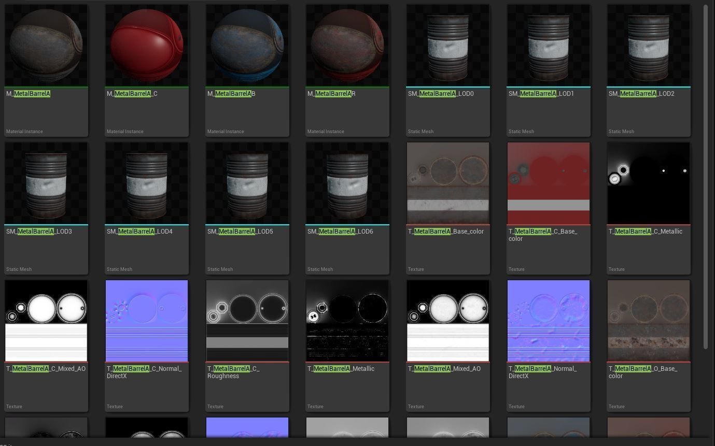Pick the blue M_MetalBarrelAB material instance
Screen dimensions: 715x446
pos(247,70)
